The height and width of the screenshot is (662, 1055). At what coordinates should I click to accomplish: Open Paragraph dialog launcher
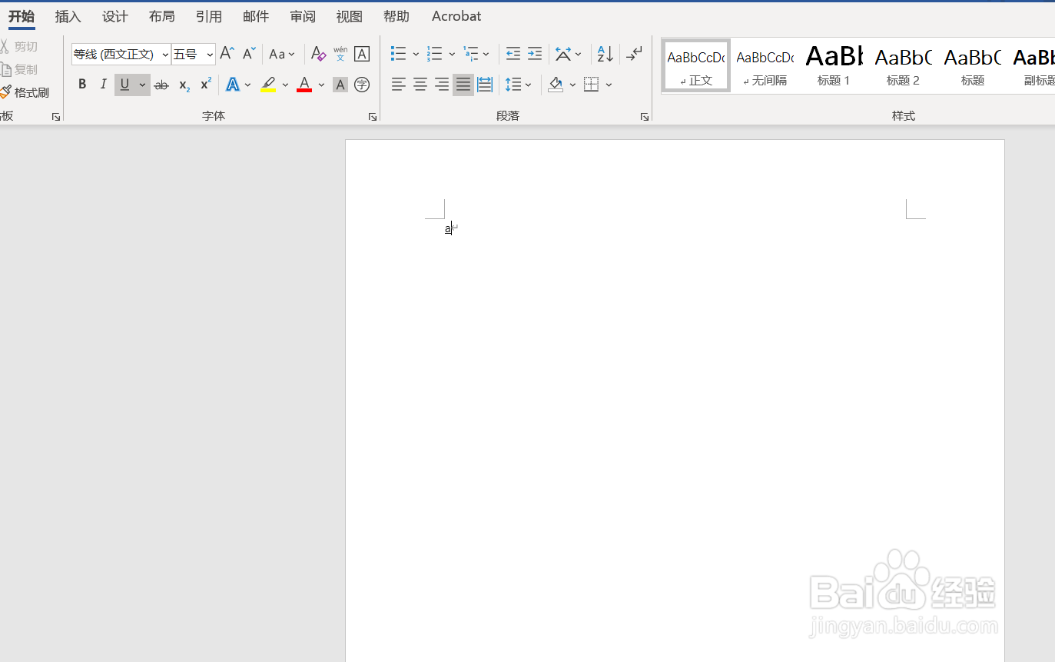click(x=645, y=117)
